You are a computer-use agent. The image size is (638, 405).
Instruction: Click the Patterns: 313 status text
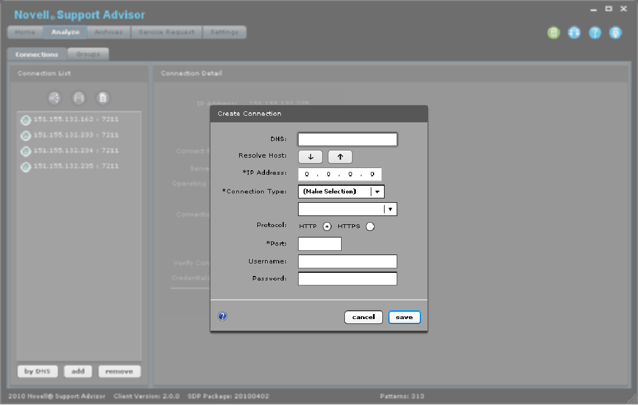[x=402, y=396]
